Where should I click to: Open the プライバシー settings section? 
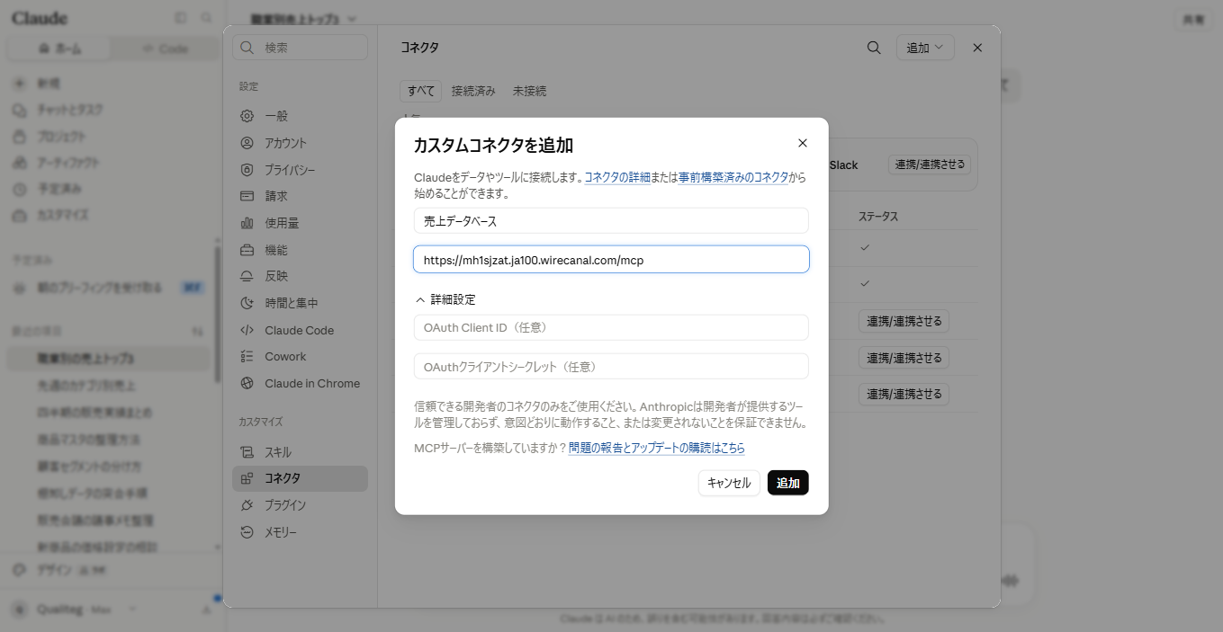300,170
